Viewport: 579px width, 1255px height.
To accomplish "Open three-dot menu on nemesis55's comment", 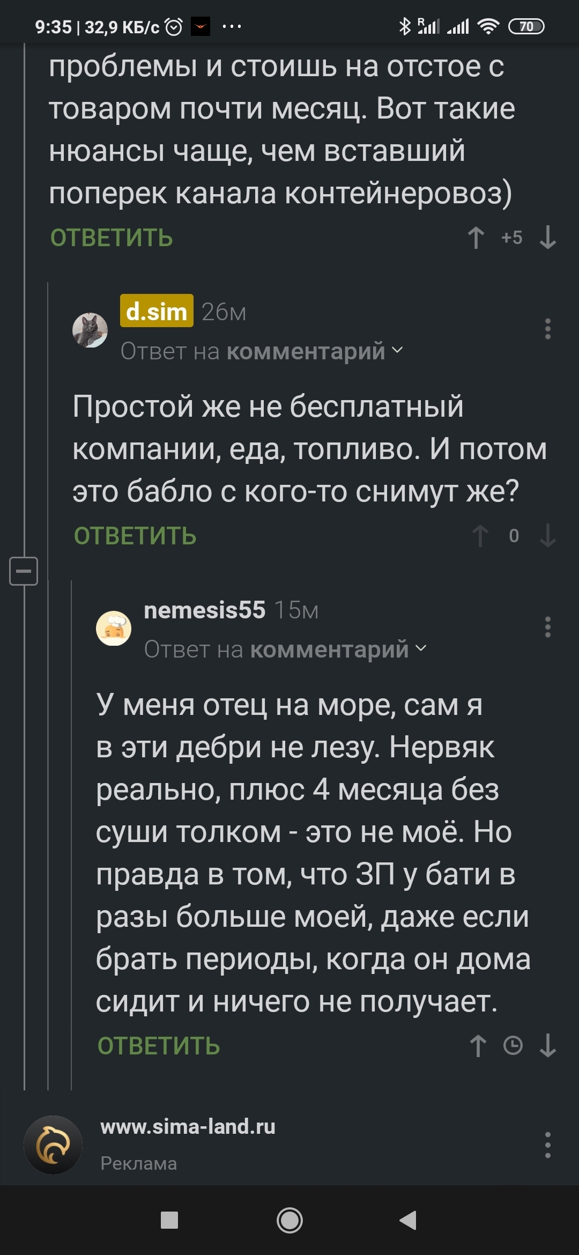I will click(x=547, y=627).
